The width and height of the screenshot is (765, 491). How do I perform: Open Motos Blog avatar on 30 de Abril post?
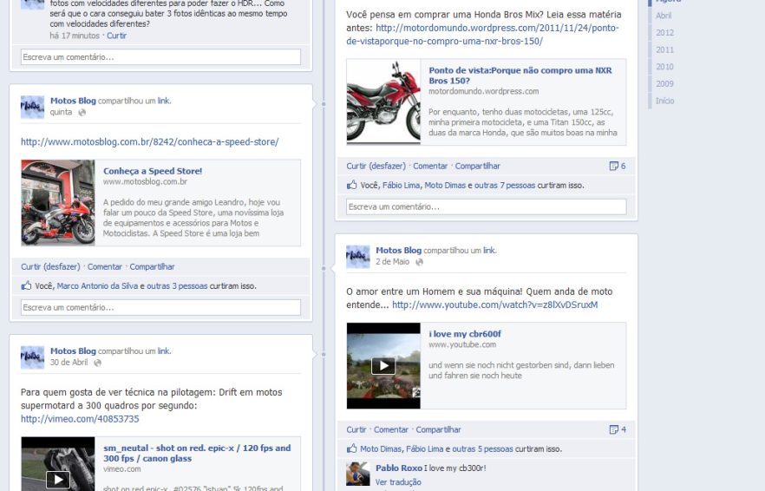[33, 357]
